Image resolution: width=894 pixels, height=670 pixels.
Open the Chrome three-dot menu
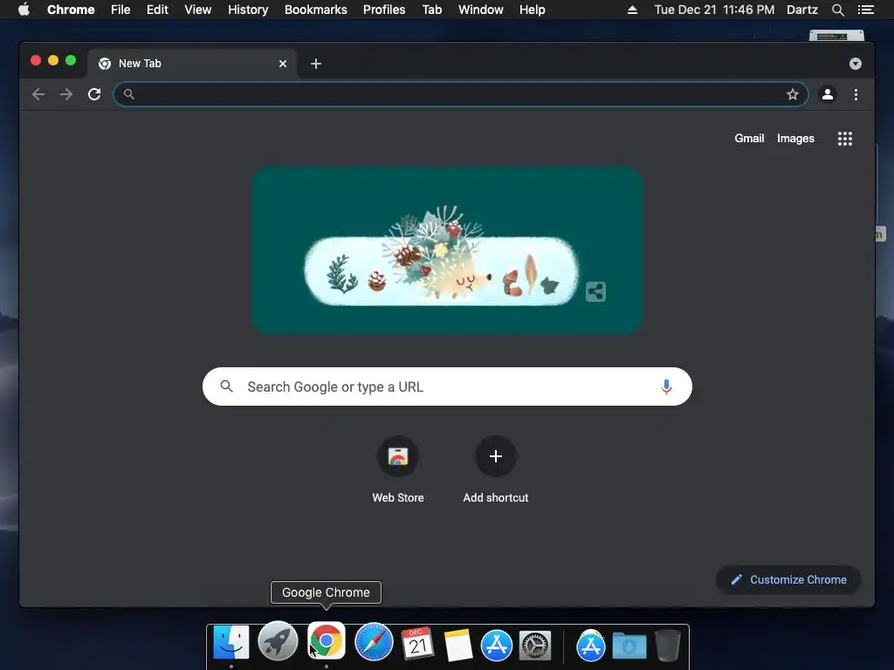856,94
